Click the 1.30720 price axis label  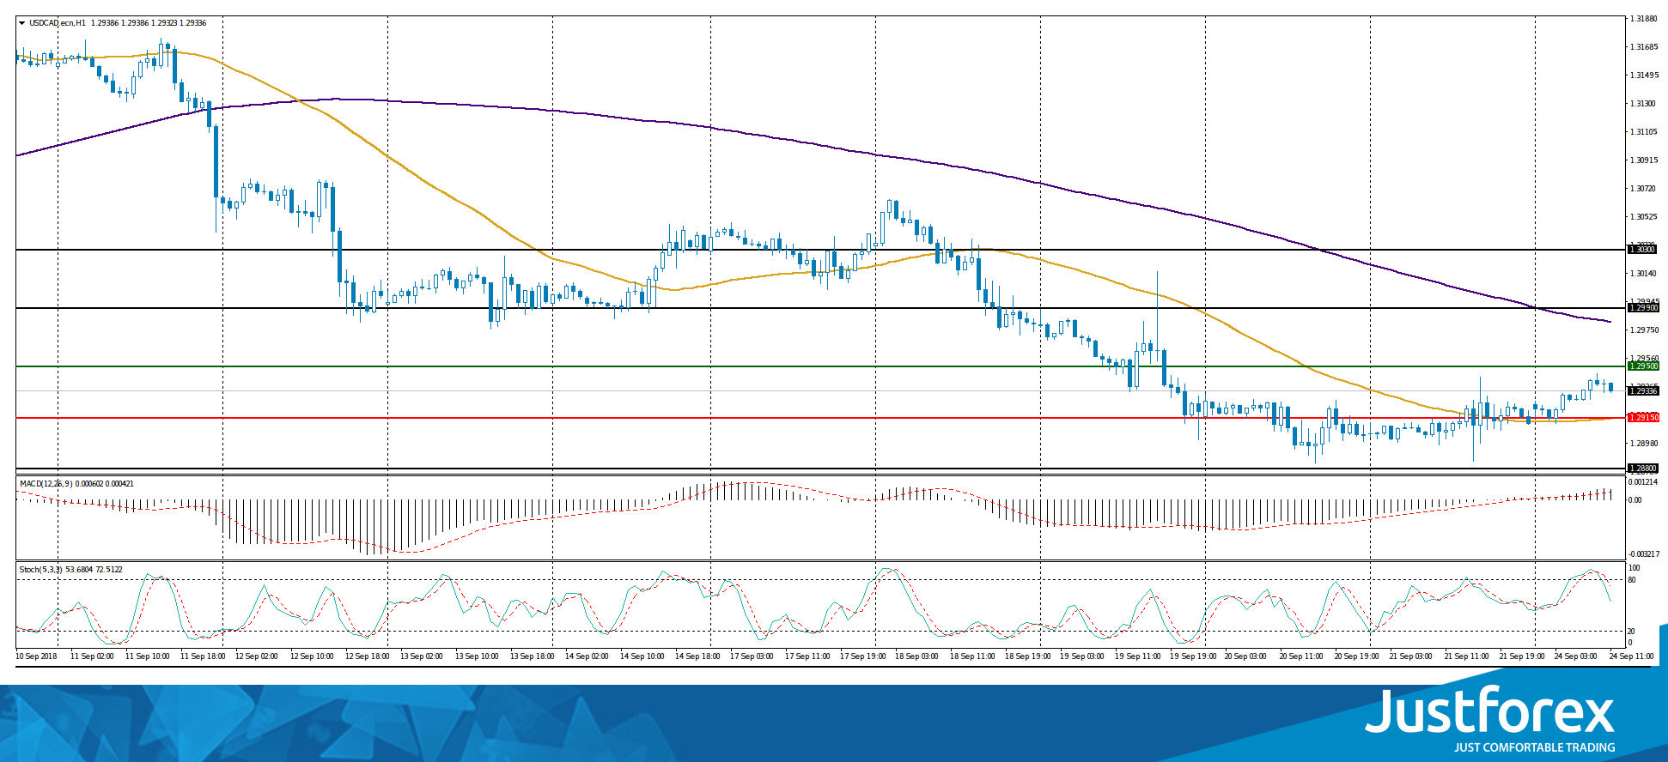[1644, 188]
